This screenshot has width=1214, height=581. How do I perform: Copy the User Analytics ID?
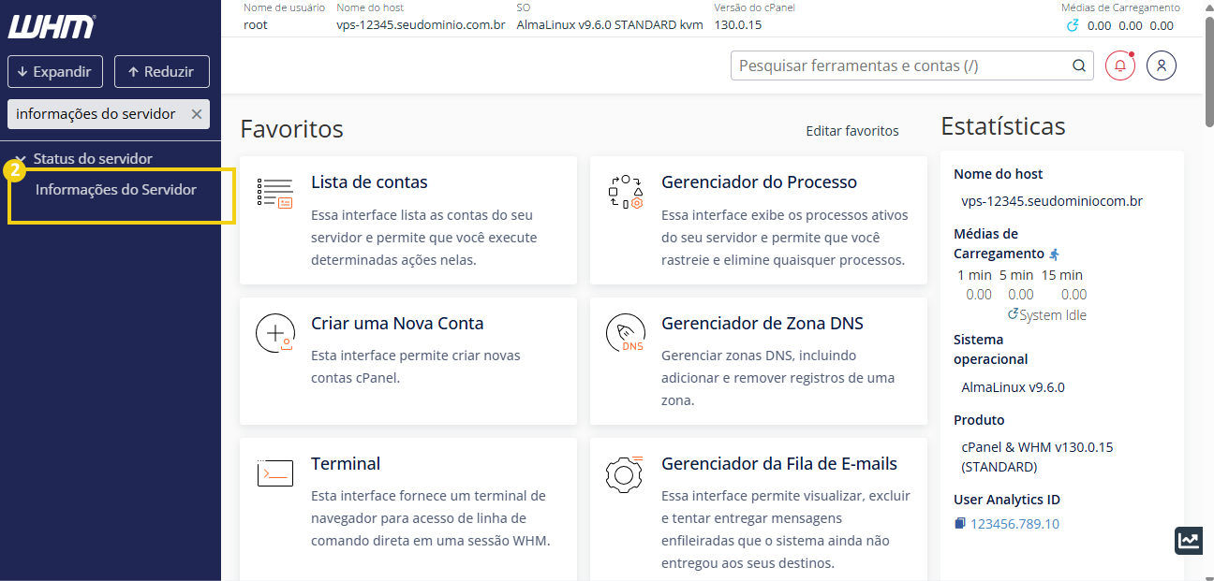coord(959,523)
